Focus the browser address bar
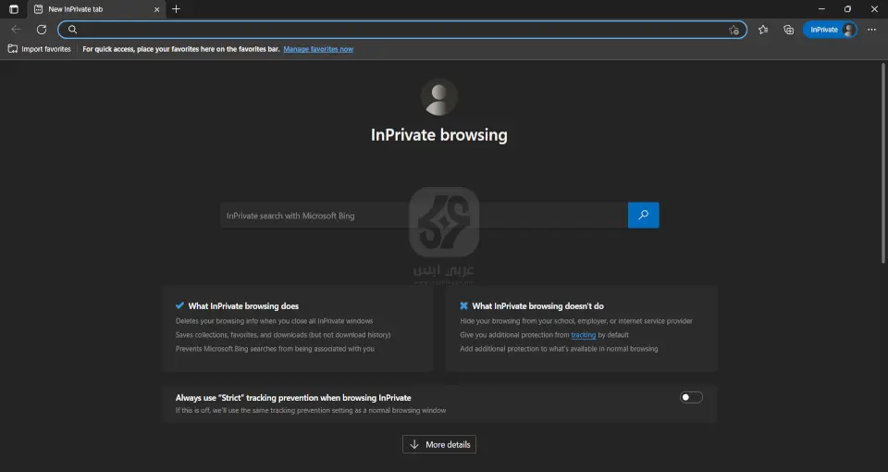Image resolution: width=888 pixels, height=472 pixels. 398,30
